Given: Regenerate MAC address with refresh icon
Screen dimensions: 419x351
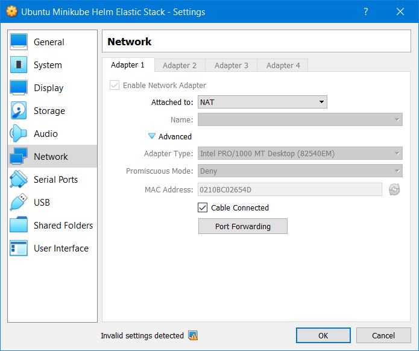Looking at the screenshot, I should pyautogui.click(x=394, y=190).
